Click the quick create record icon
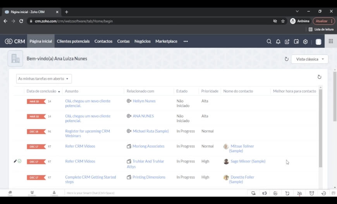The image size is (337, 204). pos(287,41)
